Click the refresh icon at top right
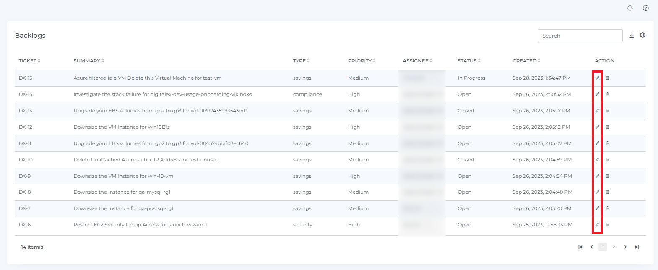Viewport: 658px width, 270px height. tap(629, 8)
